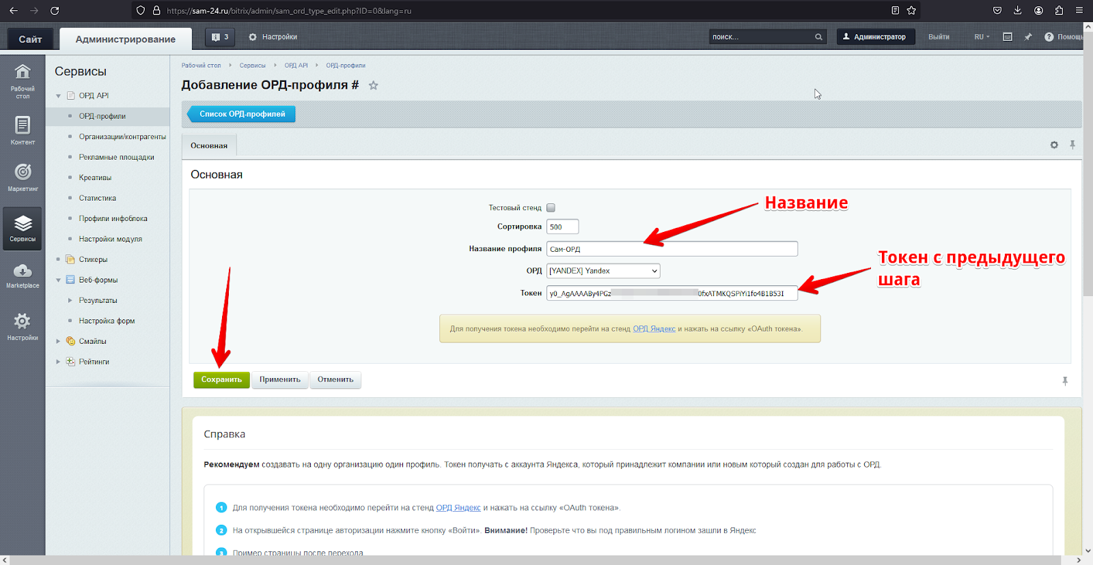Focus the Сортировка field
Image resolution: width=1093 pixels, height=565 pixels.
pos(562,227)
